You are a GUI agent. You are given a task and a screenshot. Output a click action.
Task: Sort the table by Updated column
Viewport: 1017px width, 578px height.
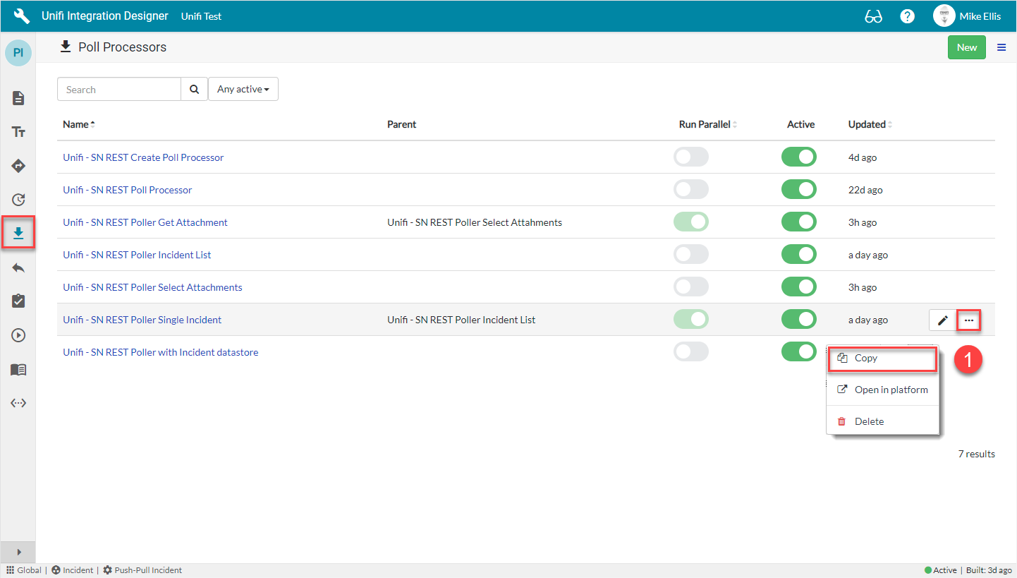coord(868,124)
